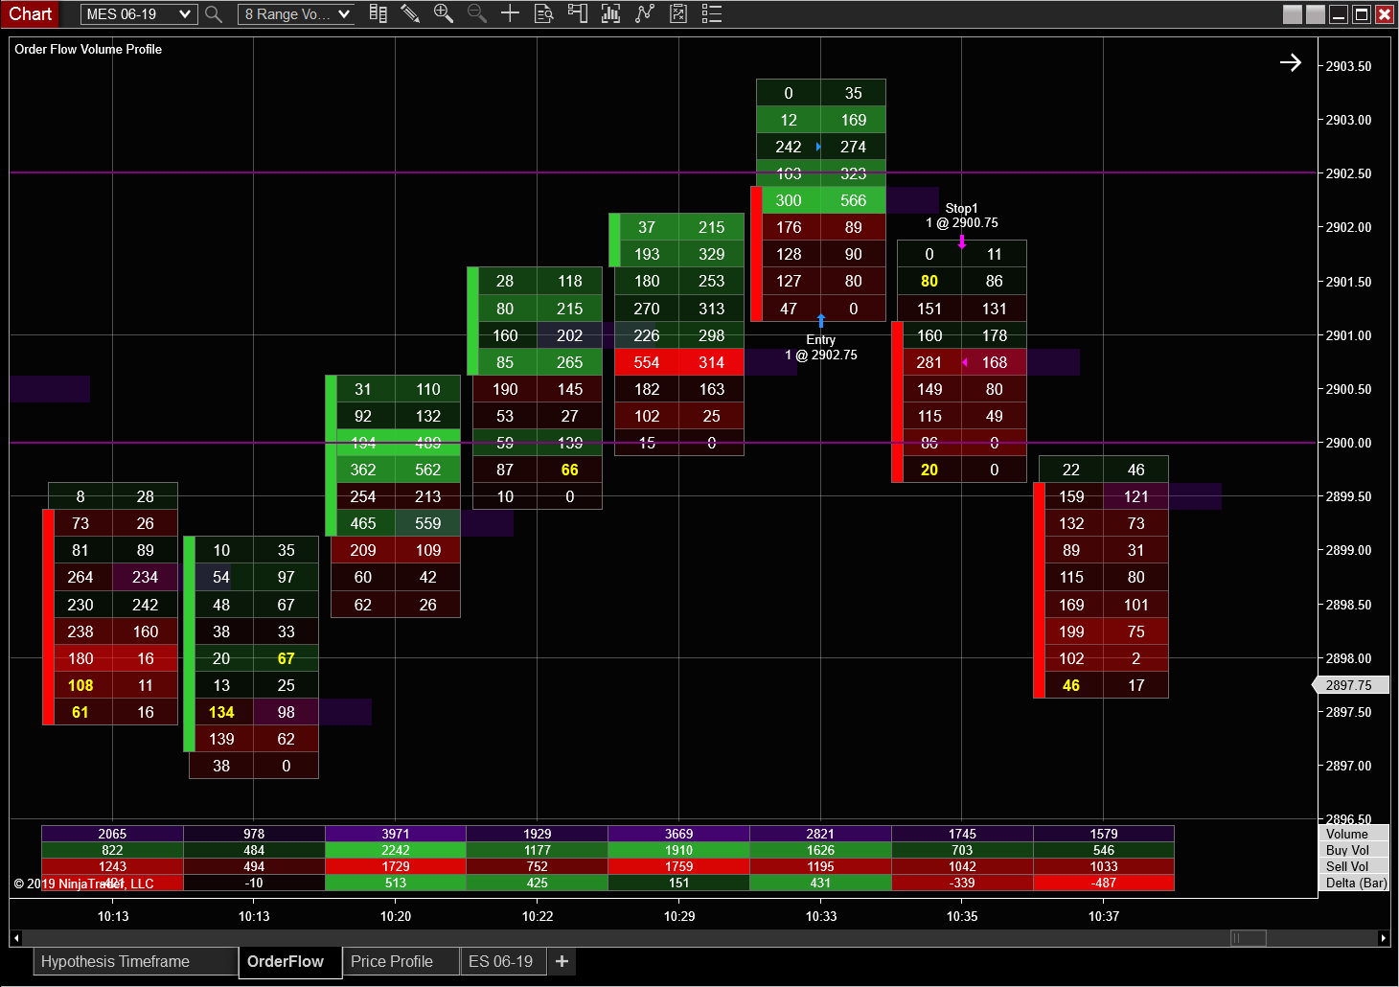
Task: Click the Chart window title label
Action: (x=31, y=14)
